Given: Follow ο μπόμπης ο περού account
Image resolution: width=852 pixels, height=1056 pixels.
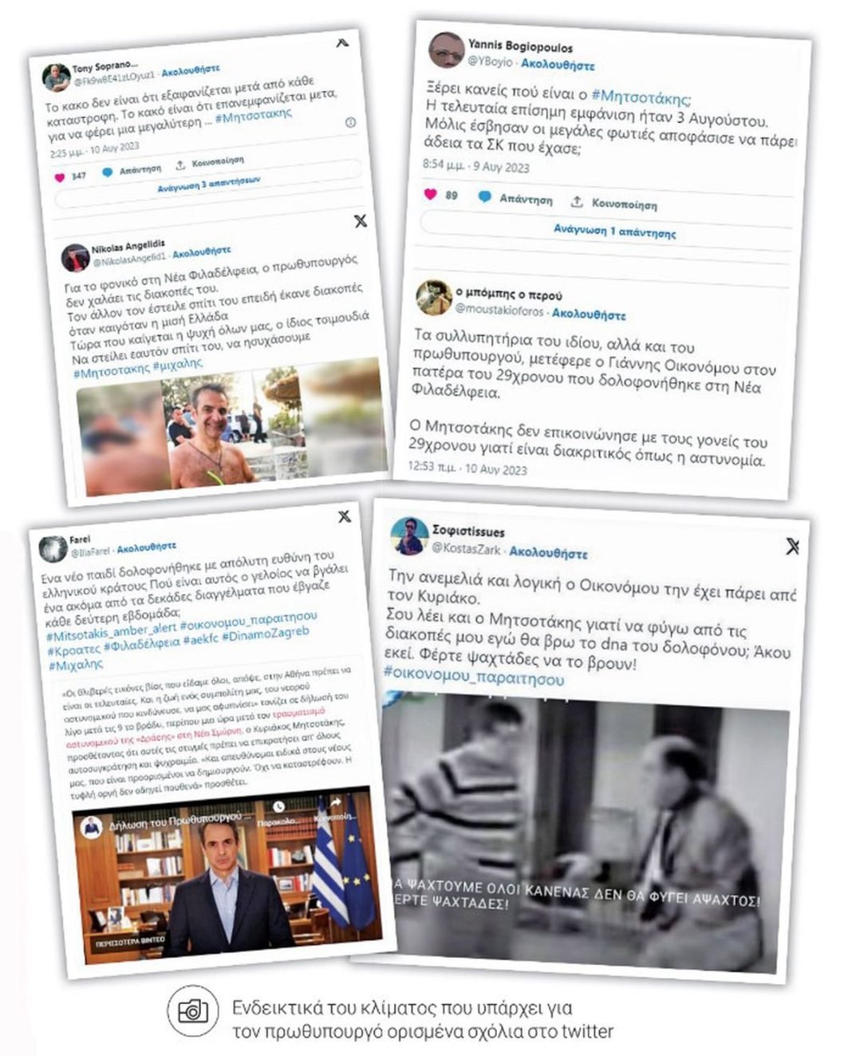Looking at the screenshot, I should (589, 314).
